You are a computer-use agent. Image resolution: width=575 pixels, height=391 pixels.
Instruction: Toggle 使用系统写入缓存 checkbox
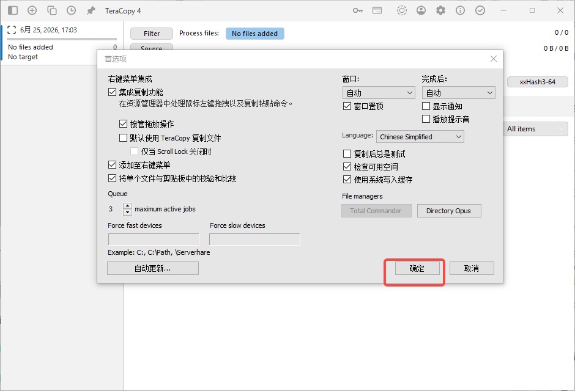(x=347, y=180)
